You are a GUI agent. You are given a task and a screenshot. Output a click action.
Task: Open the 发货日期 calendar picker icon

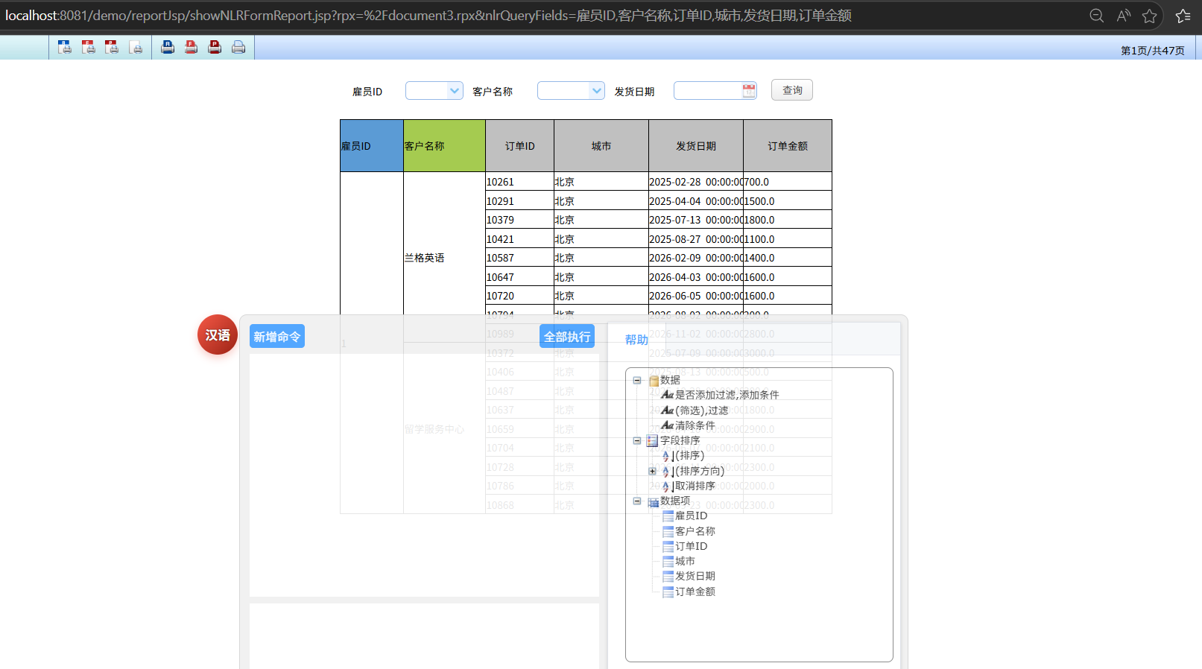click(x=749, y=91)
